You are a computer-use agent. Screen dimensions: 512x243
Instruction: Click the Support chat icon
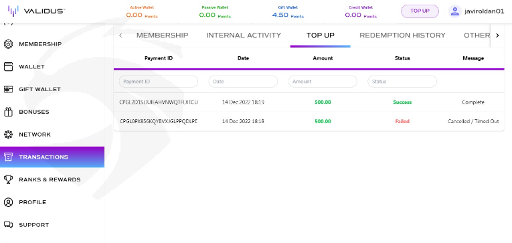coord(8,225)
